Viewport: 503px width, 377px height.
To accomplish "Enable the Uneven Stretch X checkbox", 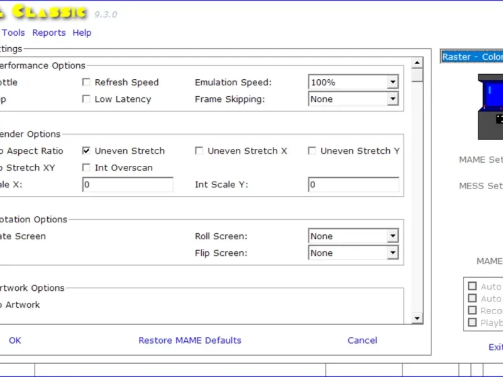I will click(199, 151).
